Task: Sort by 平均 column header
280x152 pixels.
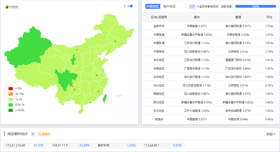Action: pyautogui.click(x=269, y=17)
